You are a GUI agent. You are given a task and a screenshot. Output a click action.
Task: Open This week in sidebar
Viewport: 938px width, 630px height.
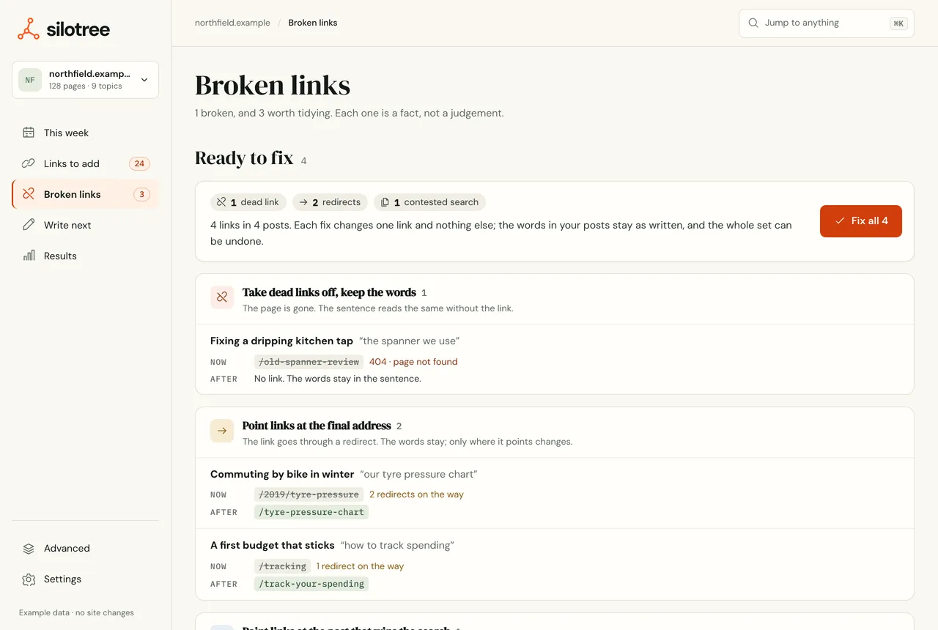pos(85,133)
